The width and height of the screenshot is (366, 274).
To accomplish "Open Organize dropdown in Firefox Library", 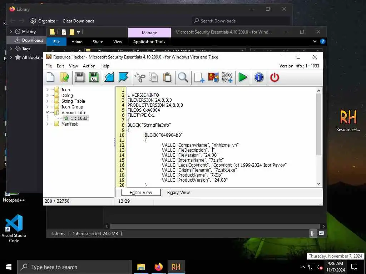I will point(44,21).
